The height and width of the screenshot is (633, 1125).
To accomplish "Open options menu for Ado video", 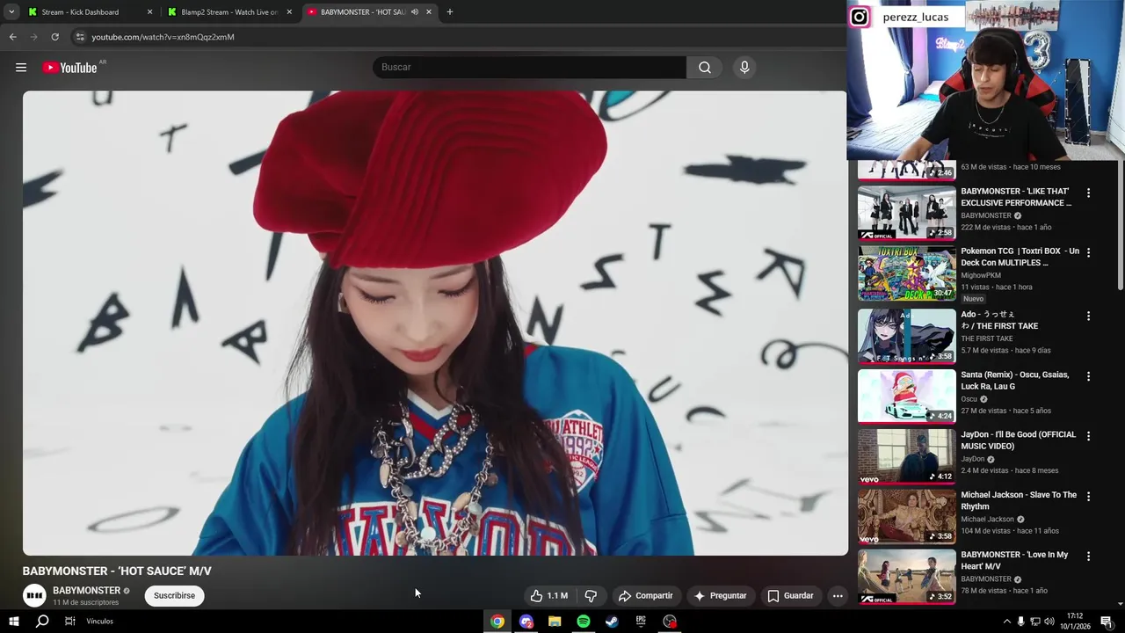I will pyautogui.click(x=1088, y=316).
